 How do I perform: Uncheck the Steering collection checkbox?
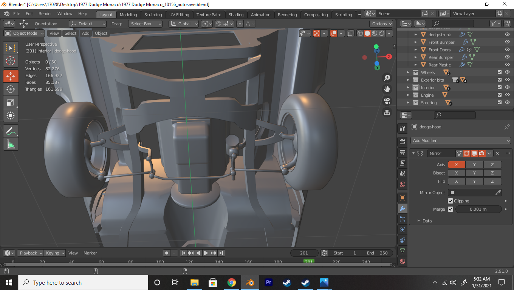(x=500, y=103)
